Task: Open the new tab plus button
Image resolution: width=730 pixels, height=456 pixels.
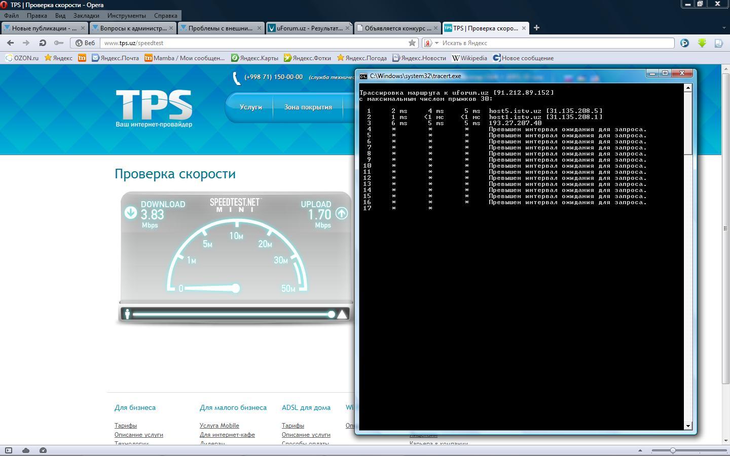Action: tap(536, 28)
